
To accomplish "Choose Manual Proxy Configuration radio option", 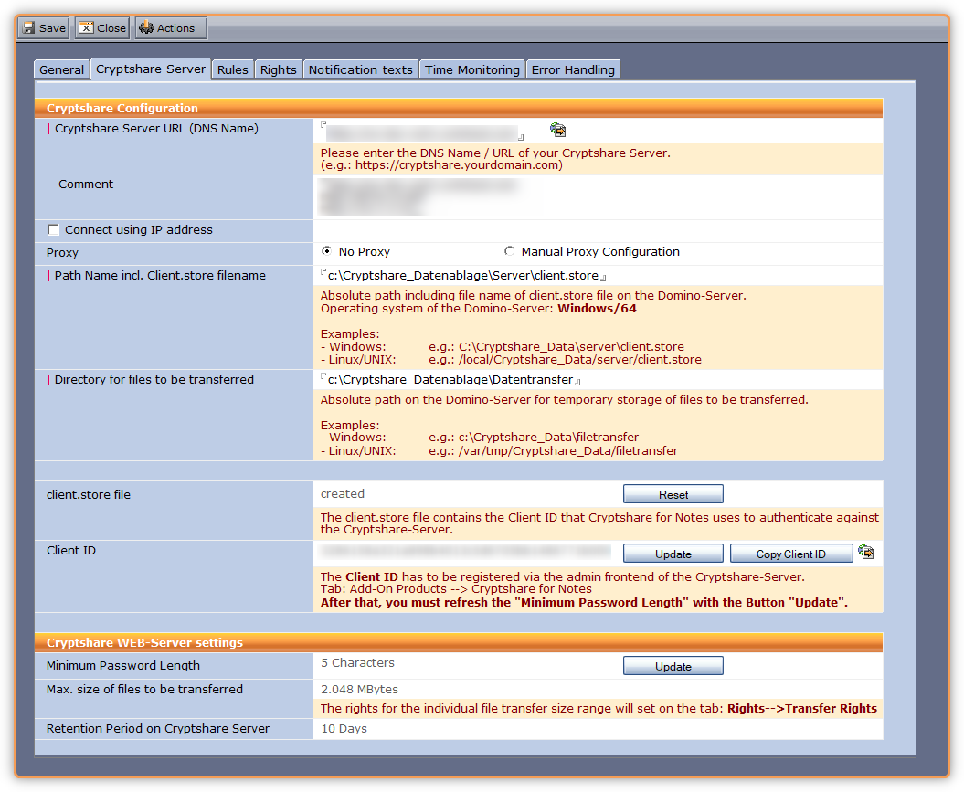I will pos(509,250).
